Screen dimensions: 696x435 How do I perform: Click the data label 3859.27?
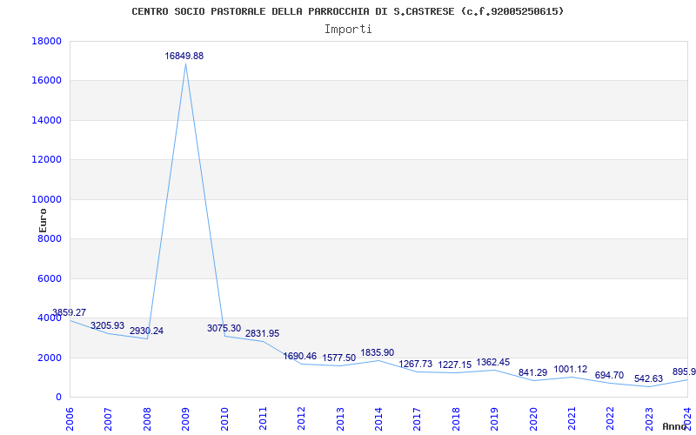(70, 312)
